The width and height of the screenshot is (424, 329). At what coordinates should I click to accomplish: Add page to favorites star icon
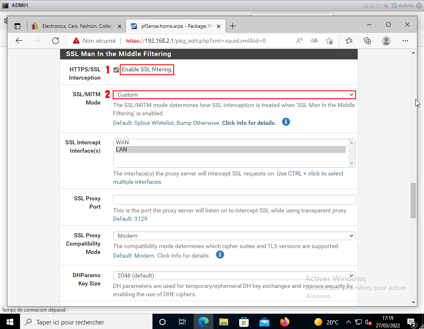[x=329, y=41]
